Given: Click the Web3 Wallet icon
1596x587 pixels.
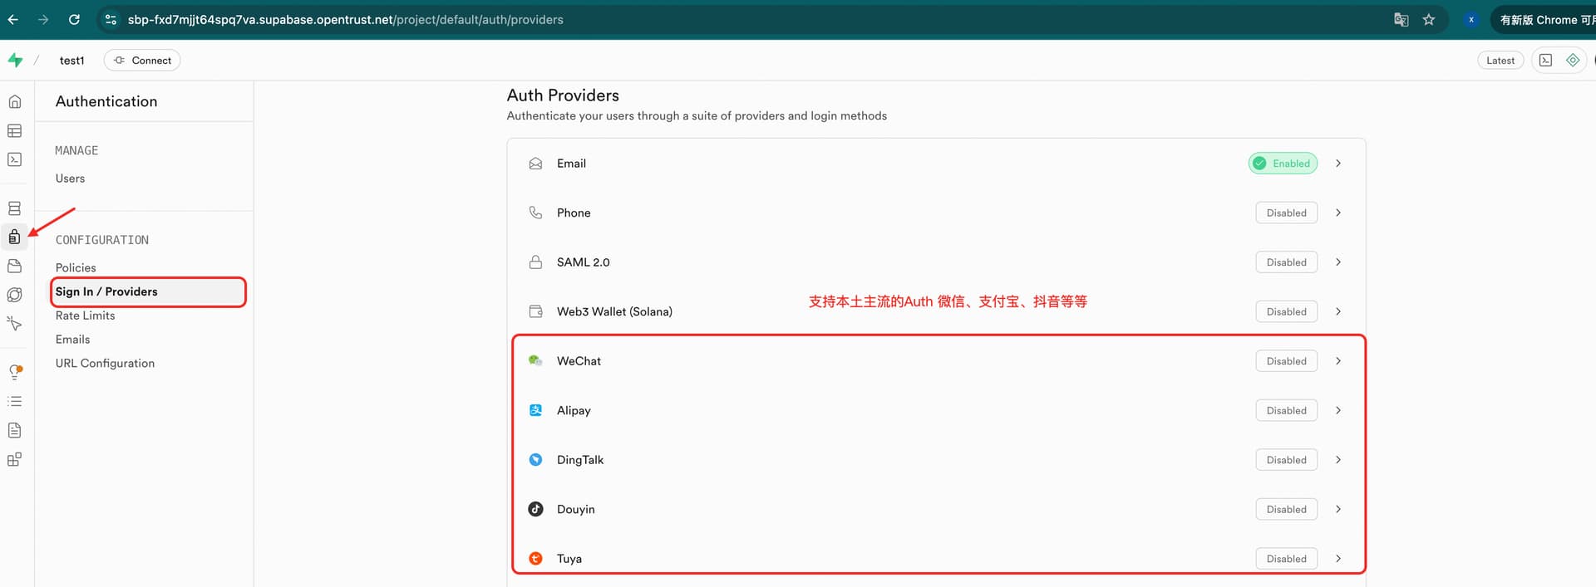Looking at the screenshot, I should tap(535, 311).
